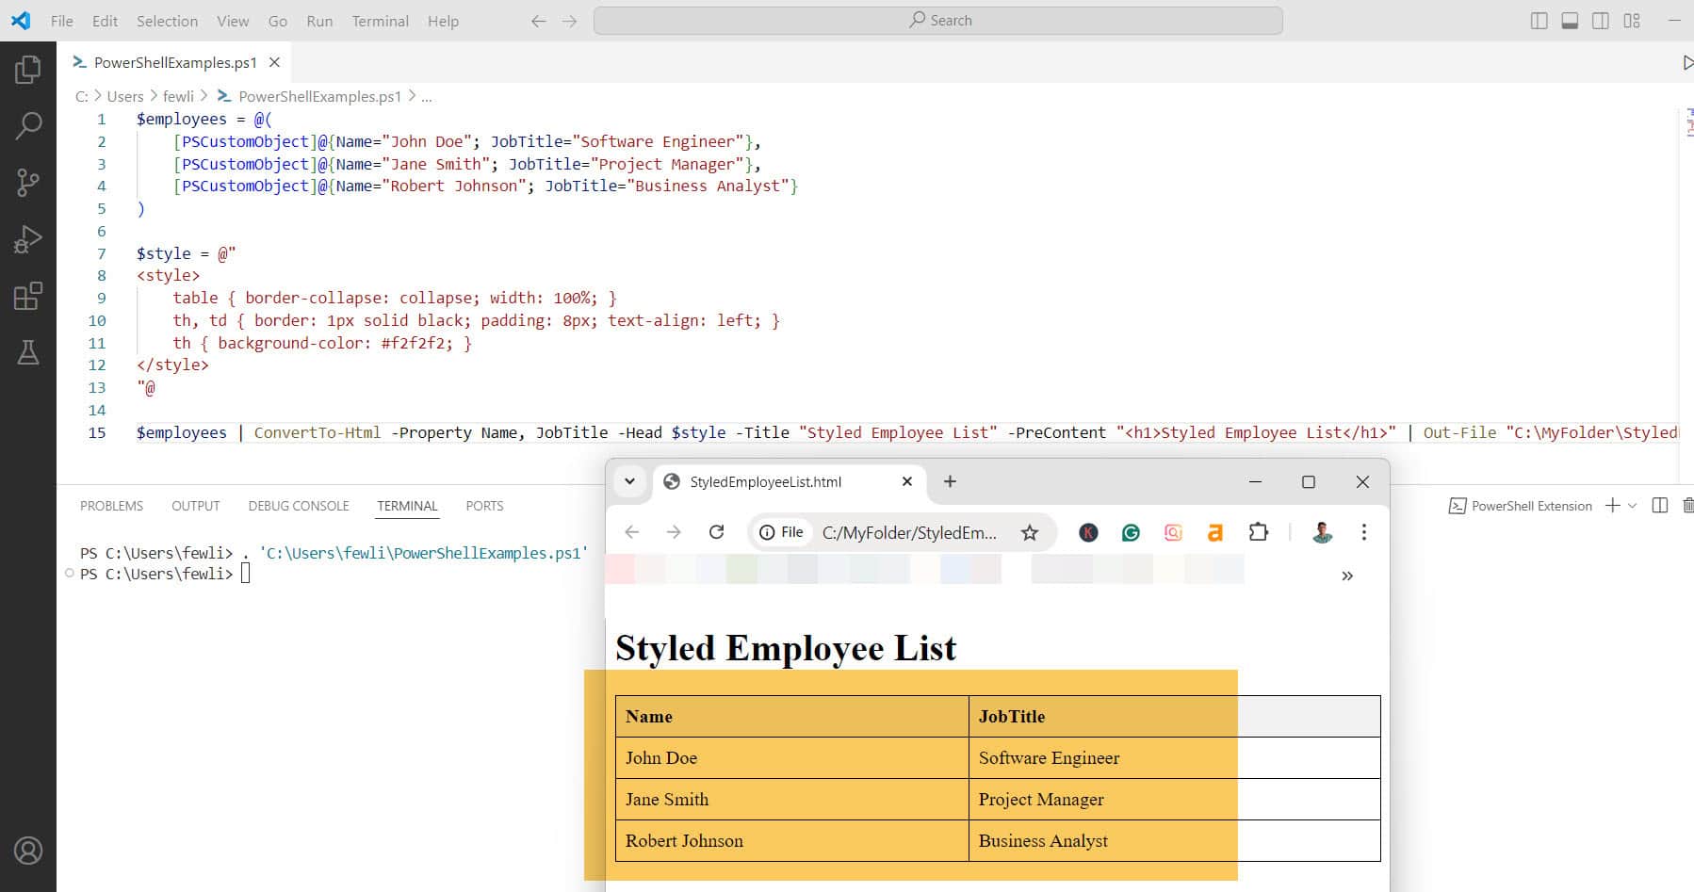This screenshot has width=1694, height=892.
Task: Open the fewli breadcrumb folder
Action: pyautogui.click(x=178, y=96)
